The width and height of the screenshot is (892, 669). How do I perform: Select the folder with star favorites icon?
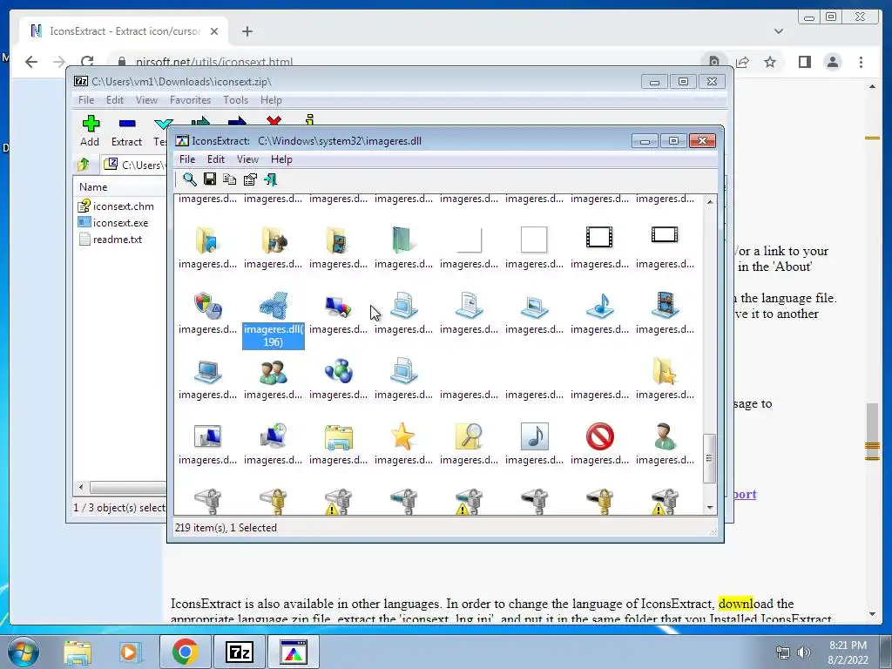(x=665, y=371)
